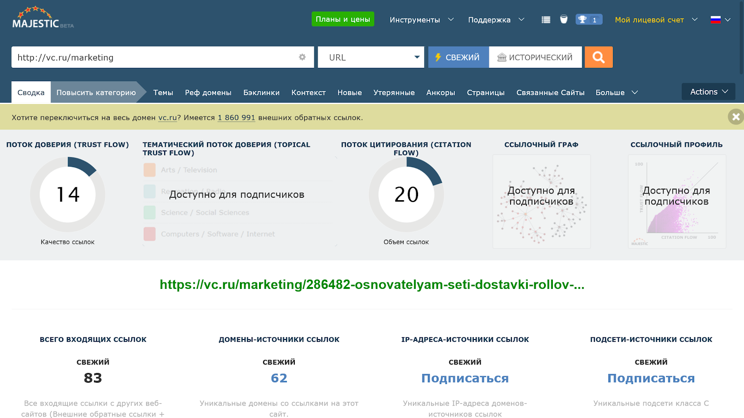Click Подписаться under IP-адреса-источники
Image resolution: width=744 pixels, height=418 pixels.
pos(465,378)
